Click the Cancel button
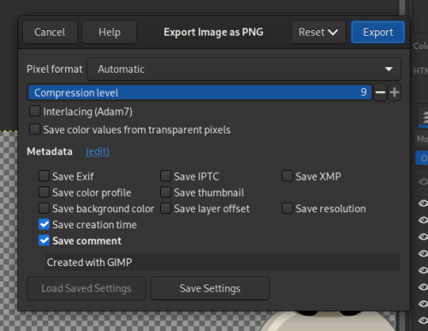 (50, 33)
